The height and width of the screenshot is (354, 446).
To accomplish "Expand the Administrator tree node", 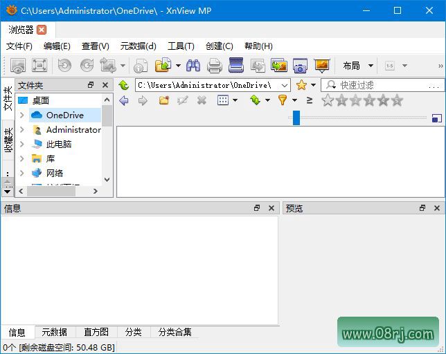I will [x=22, y=130].
